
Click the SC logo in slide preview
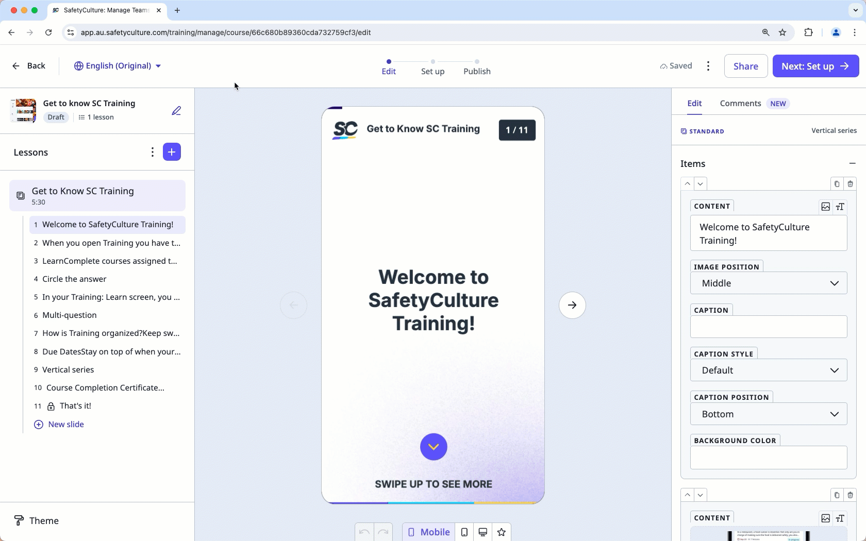[345, 130]
